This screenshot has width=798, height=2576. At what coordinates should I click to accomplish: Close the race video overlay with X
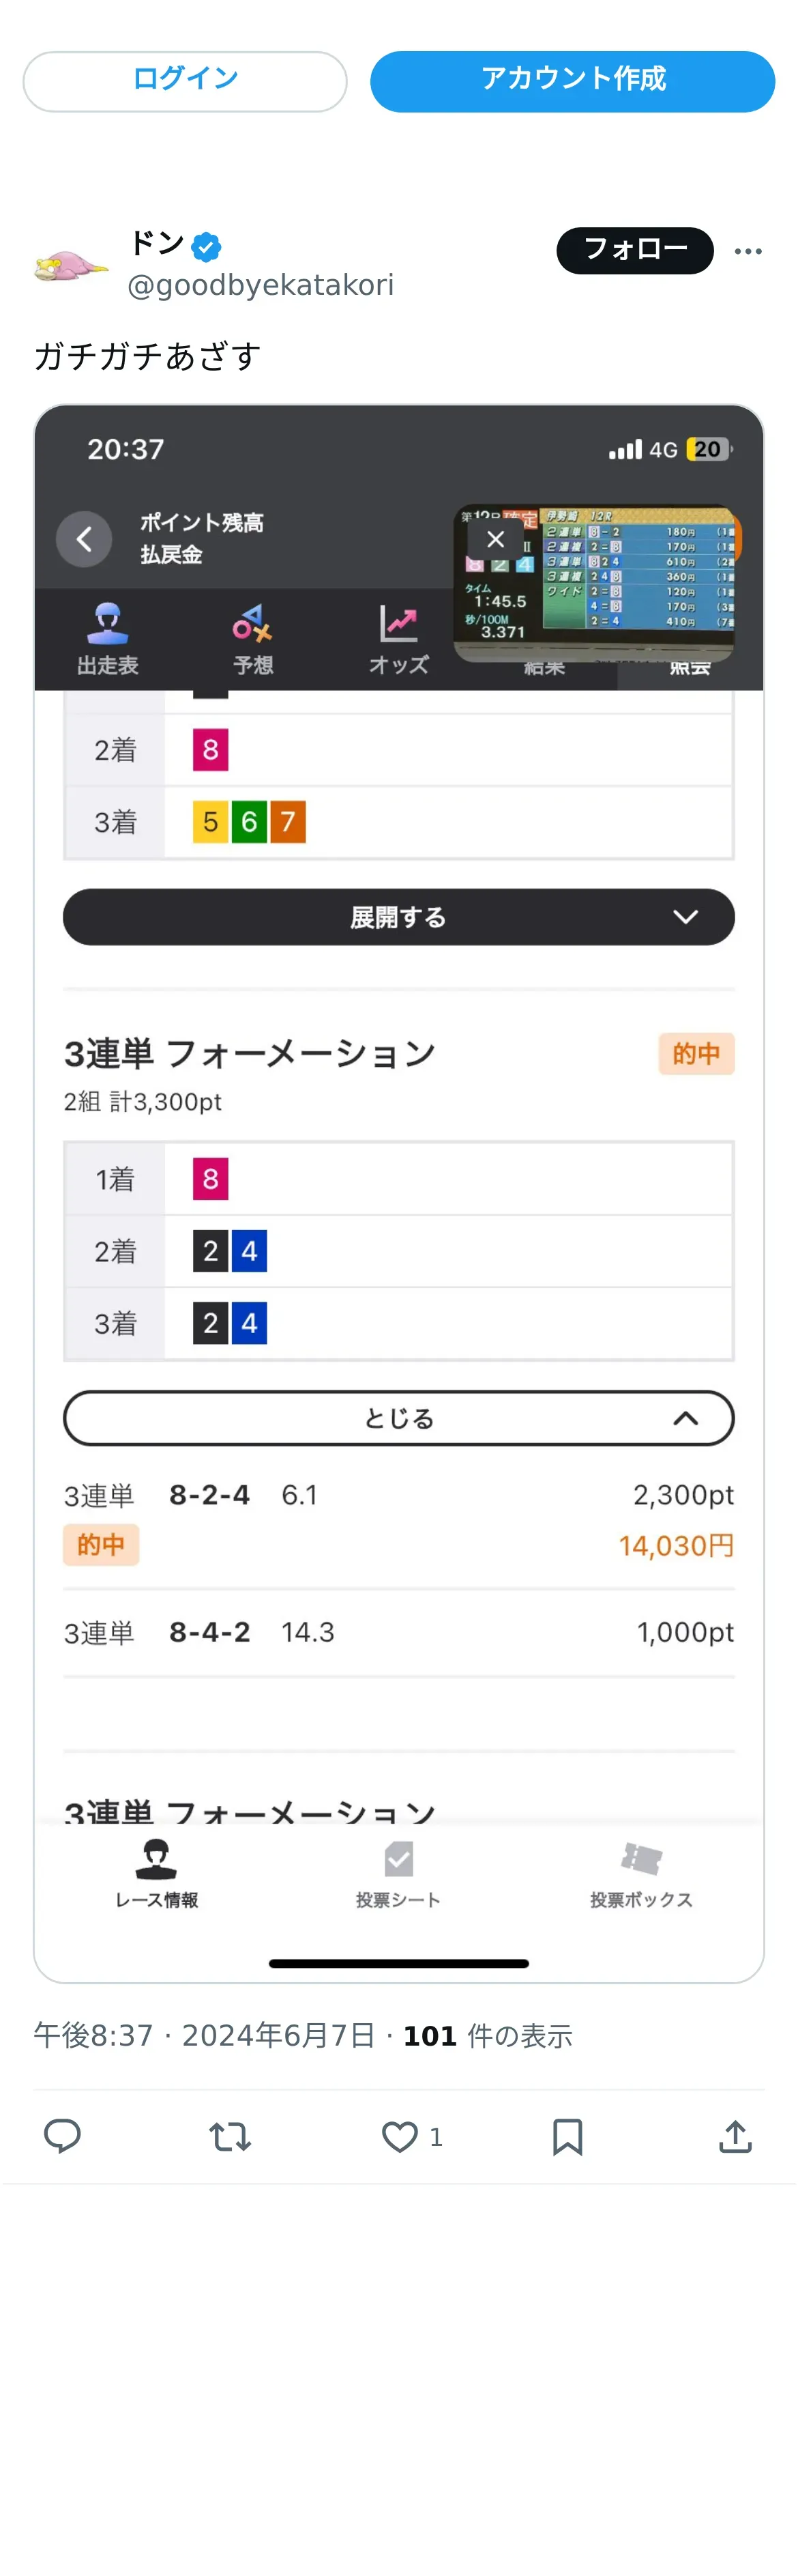[x=495, y=539]
